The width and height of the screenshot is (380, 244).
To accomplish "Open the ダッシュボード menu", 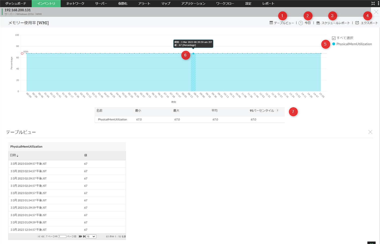I will tap(16, 3).
